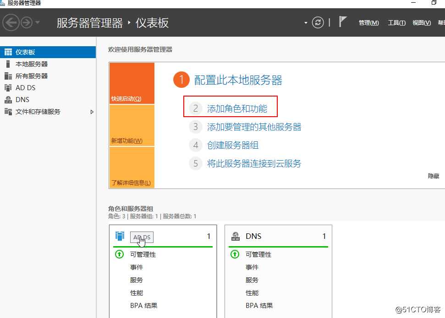Select 仪表板 in the sidebar

[x=48, y=52]
